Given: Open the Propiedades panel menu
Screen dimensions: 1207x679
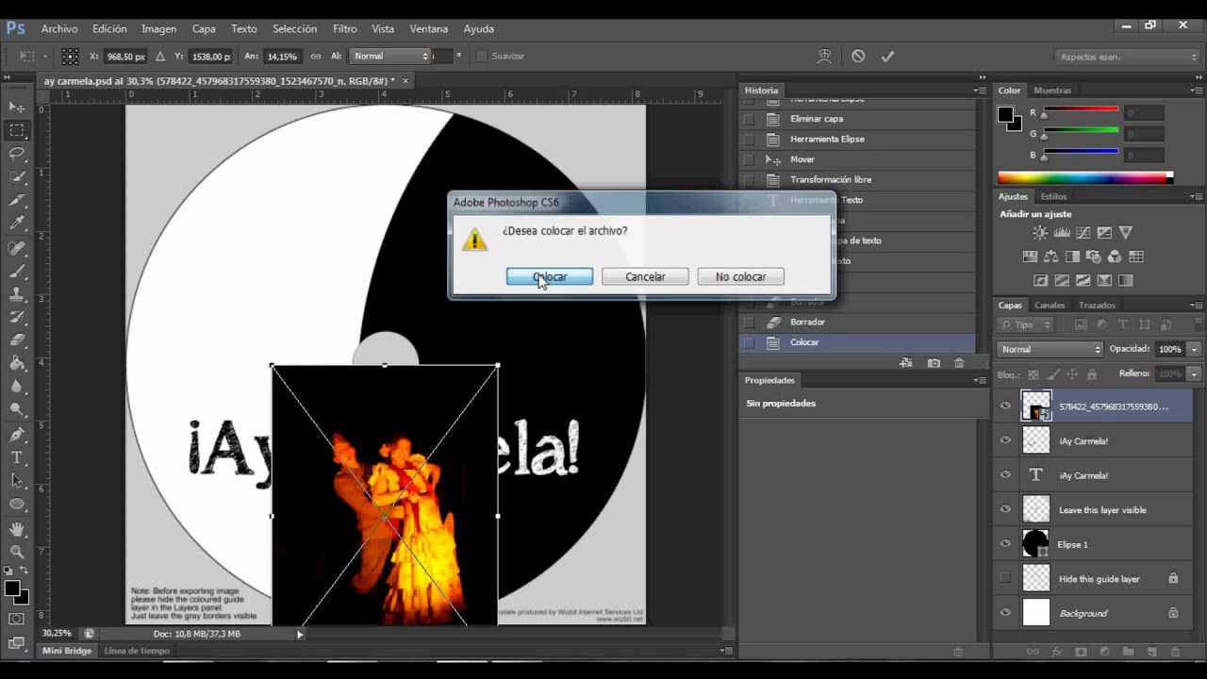Looking at the screenshot, I should click(x=980, y=380).
